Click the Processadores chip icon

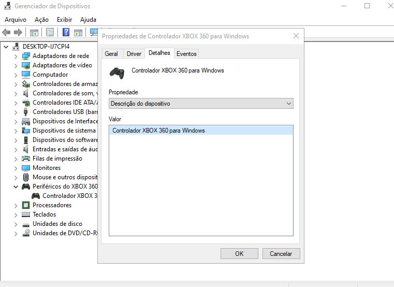point(26,205)
